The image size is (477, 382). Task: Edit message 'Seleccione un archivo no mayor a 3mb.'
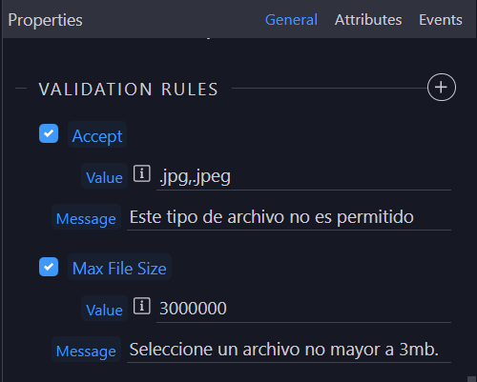(x=289, y=350)
